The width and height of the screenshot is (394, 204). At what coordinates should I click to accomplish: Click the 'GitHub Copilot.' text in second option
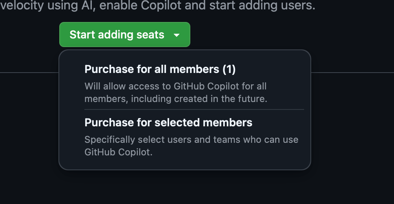(x=118, y=152)
